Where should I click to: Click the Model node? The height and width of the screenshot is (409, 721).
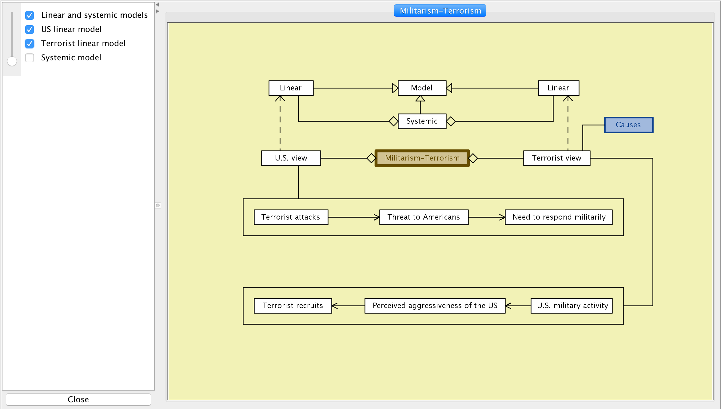[x=422, y=88]
